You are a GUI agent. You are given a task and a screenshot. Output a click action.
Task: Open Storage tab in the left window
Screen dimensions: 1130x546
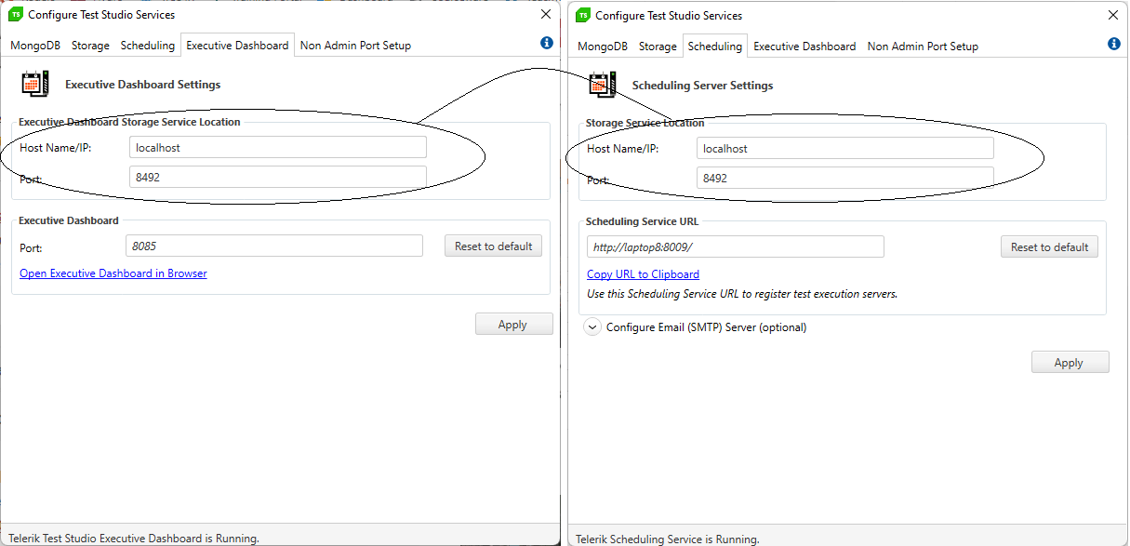(x=90, y=46)
